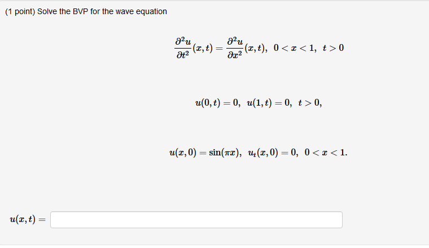The width and height of the screenshot is (429, 248).
Task: Click the 0 < x < 1 text on the initial condition line
Action: click(325, 153)
